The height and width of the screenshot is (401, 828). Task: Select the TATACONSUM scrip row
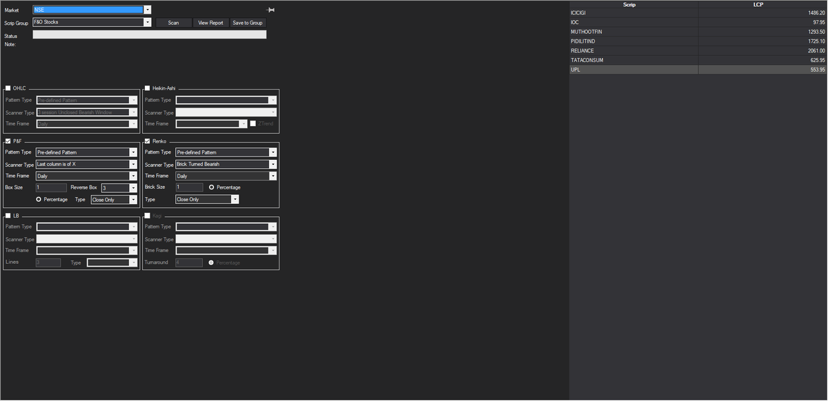coord(698,61)
